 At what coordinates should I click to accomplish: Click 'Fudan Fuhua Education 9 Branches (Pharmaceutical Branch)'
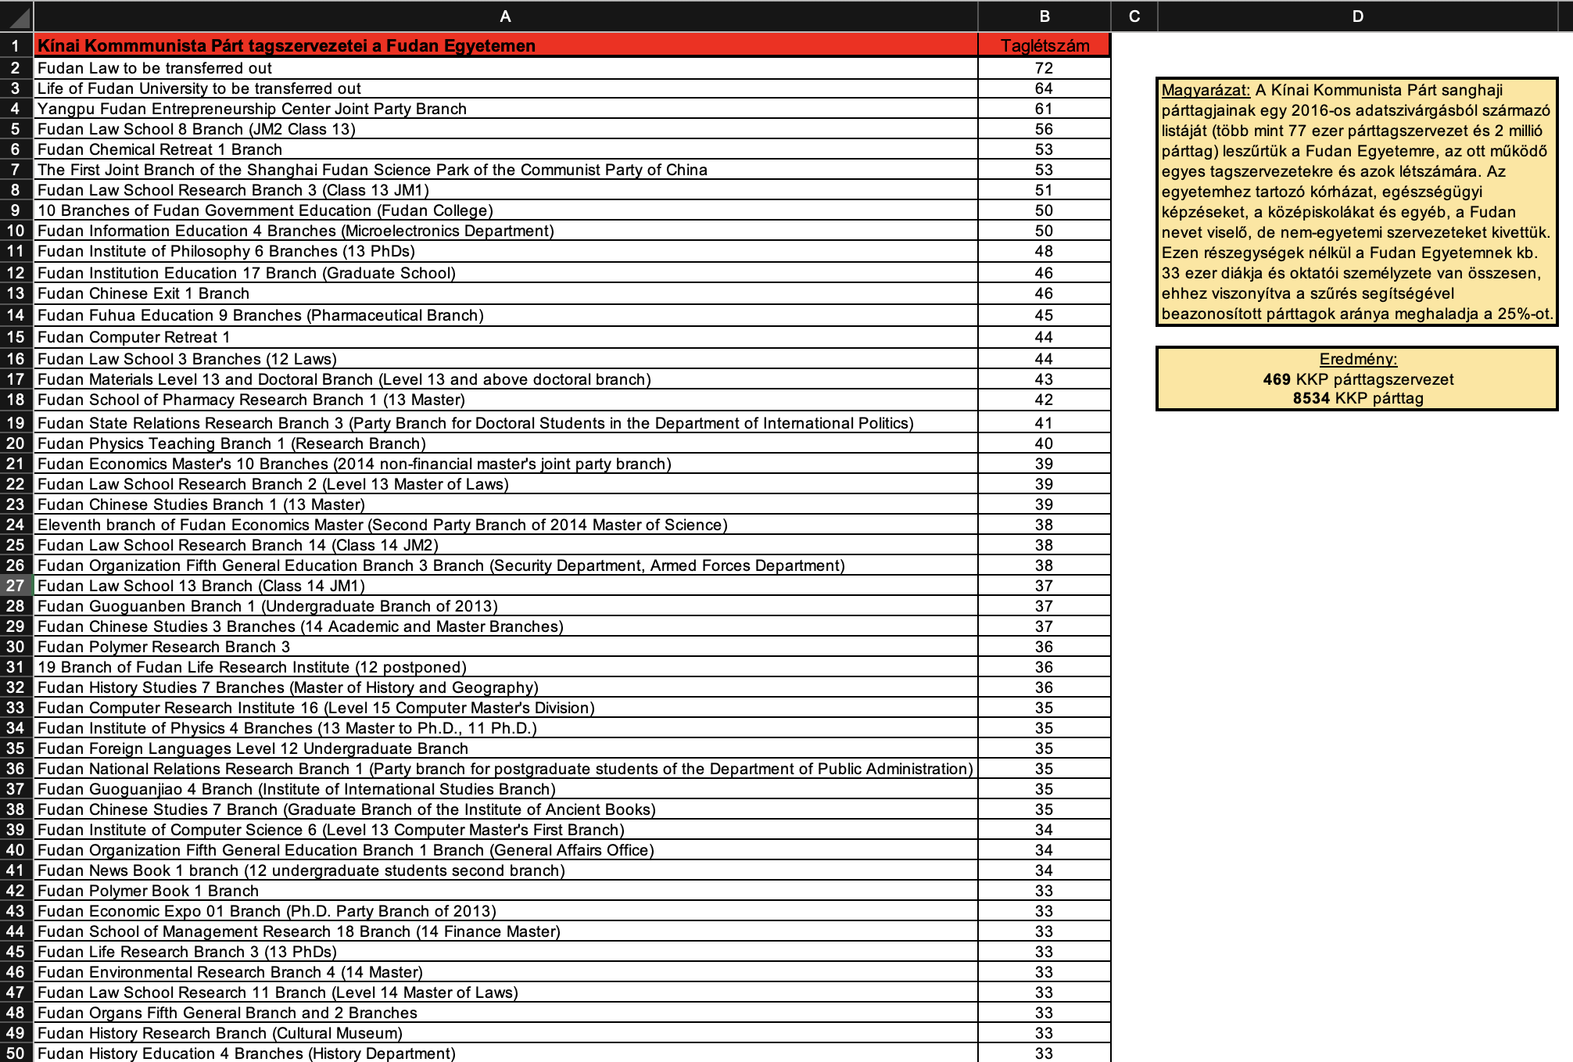click(506, 315)
